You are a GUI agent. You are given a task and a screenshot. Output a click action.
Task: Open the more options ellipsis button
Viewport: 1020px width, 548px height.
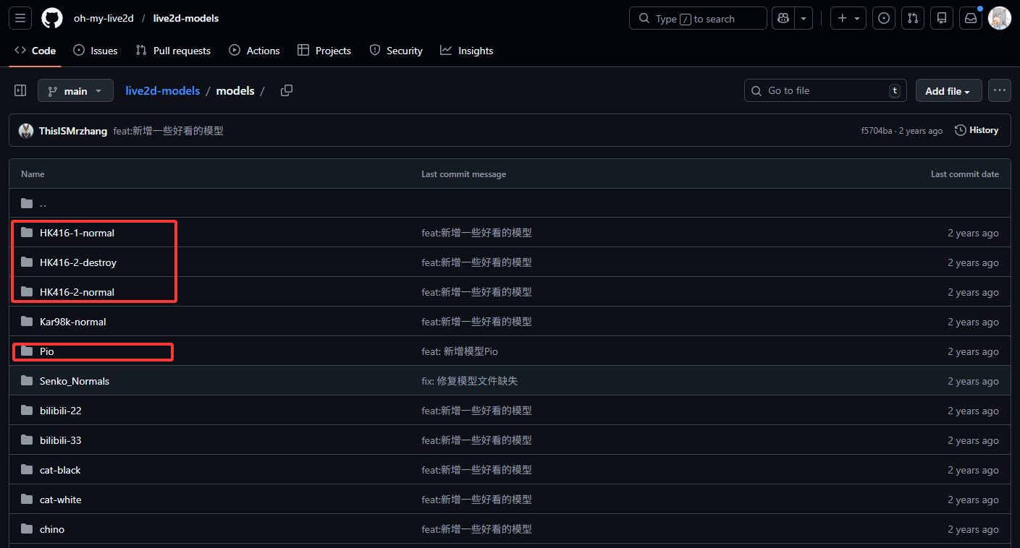pos(1000,90)
